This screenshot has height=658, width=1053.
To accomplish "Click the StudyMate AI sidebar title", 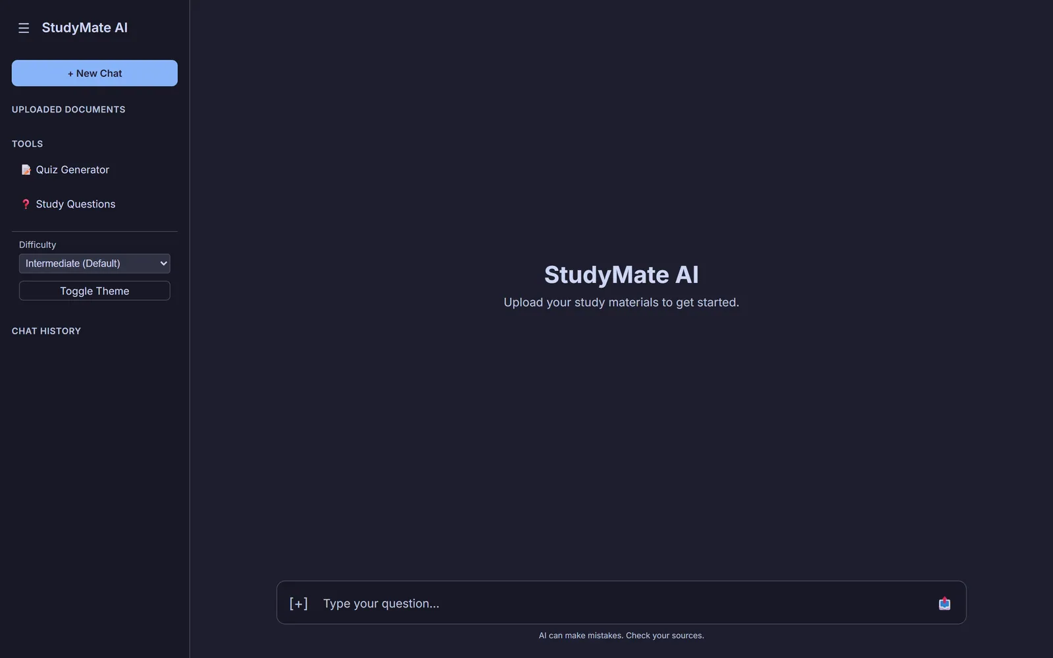I will pyautogui.click(x=85, y=28).
